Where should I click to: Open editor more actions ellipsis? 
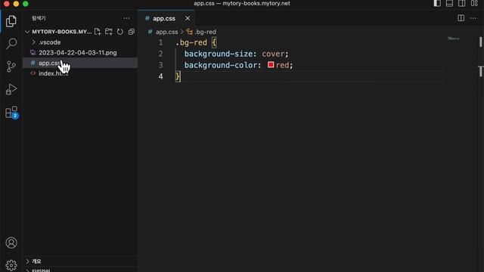(473, 18)
